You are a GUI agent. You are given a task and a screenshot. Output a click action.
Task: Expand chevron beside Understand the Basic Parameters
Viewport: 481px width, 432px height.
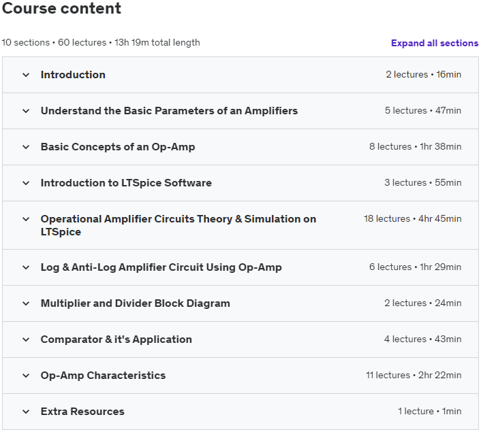point(26,111)
